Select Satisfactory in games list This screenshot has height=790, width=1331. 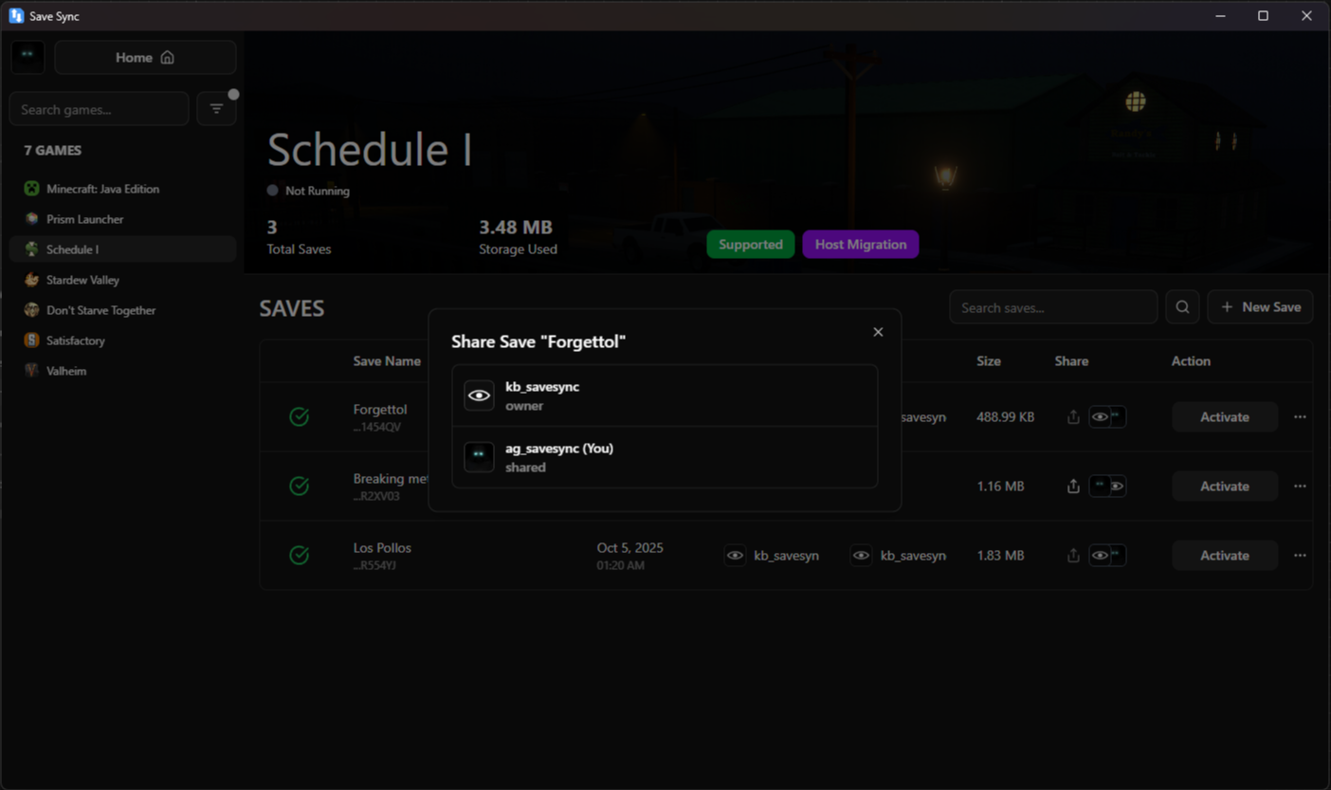coord(122,340)
